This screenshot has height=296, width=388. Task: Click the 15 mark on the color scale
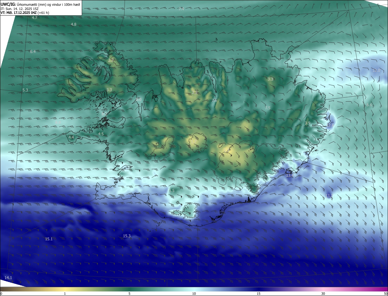point(259,294)
